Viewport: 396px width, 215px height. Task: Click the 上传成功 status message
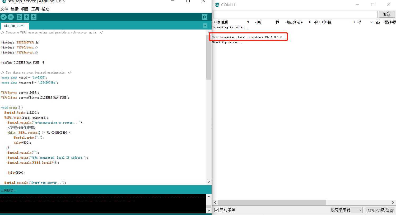click(8, 190)
